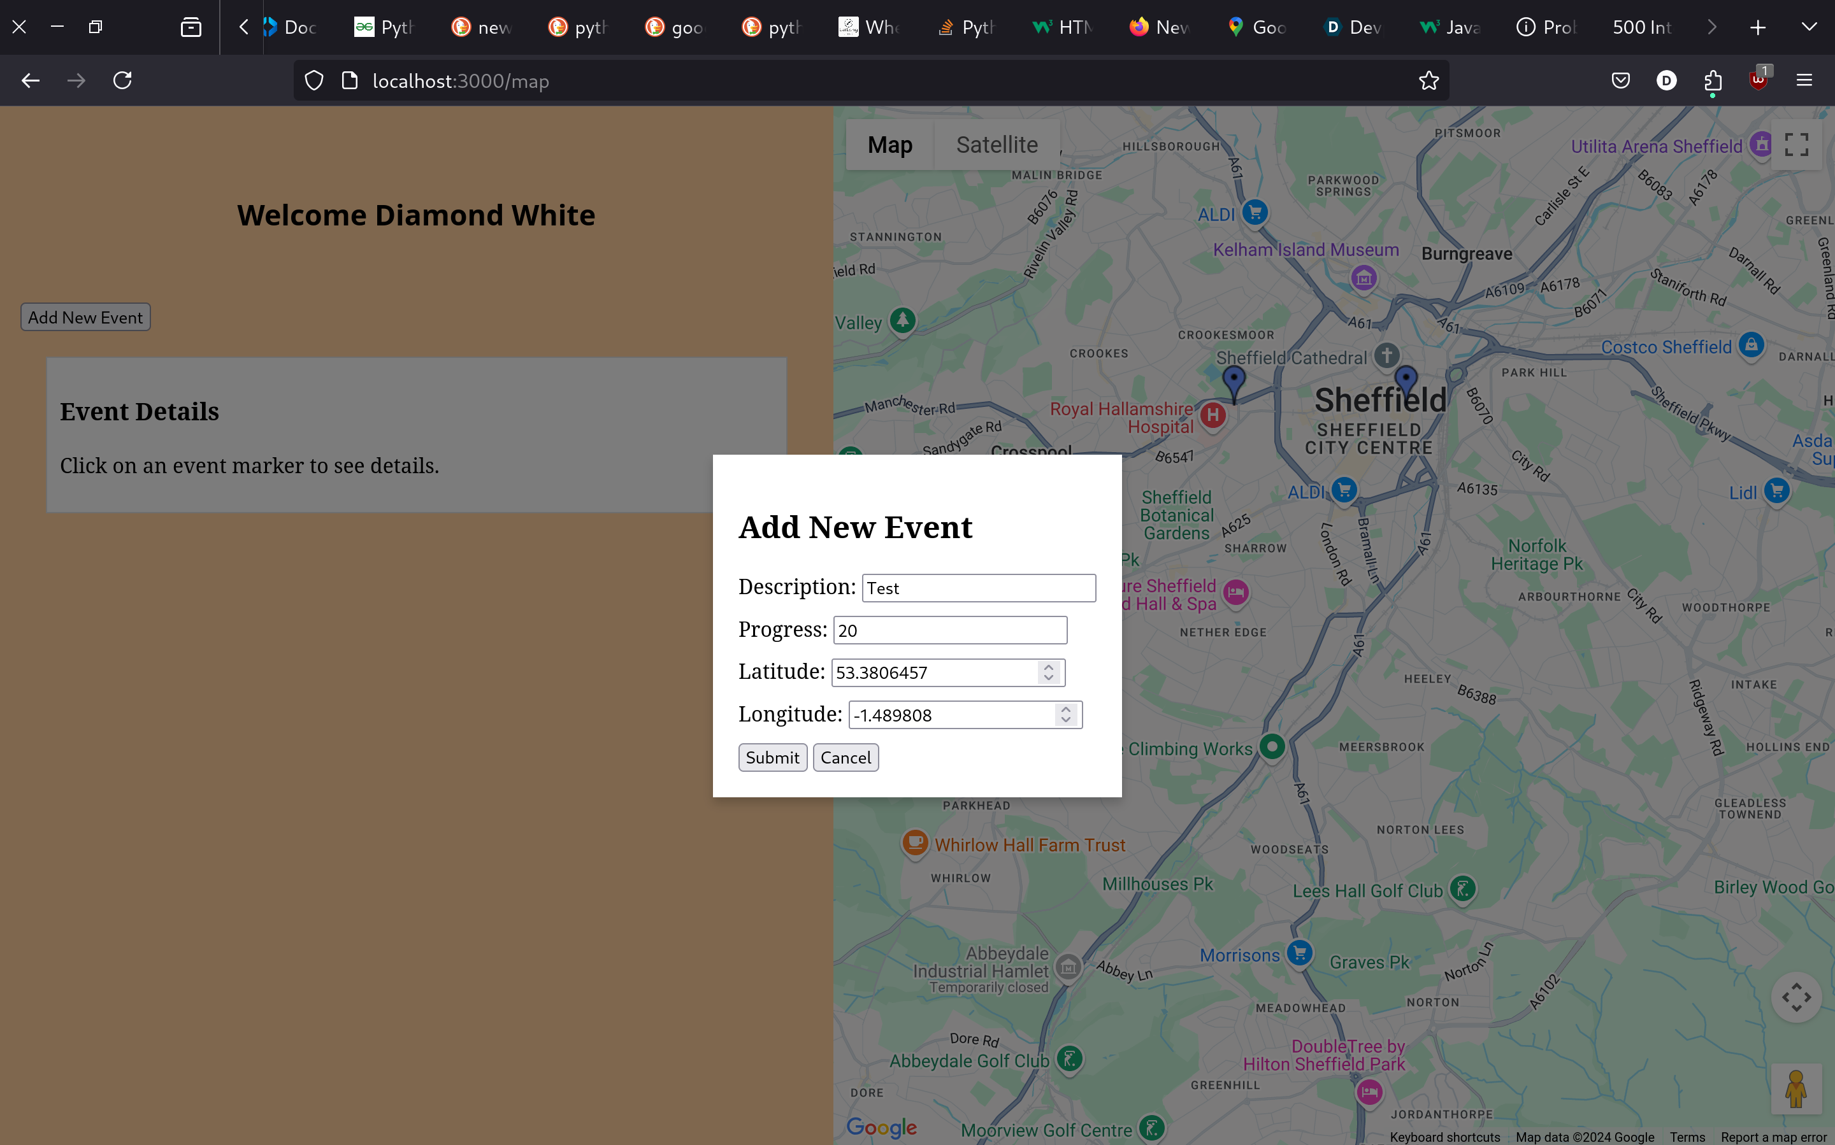Reload the current page

pyautogui.click(x=123, y=81)
